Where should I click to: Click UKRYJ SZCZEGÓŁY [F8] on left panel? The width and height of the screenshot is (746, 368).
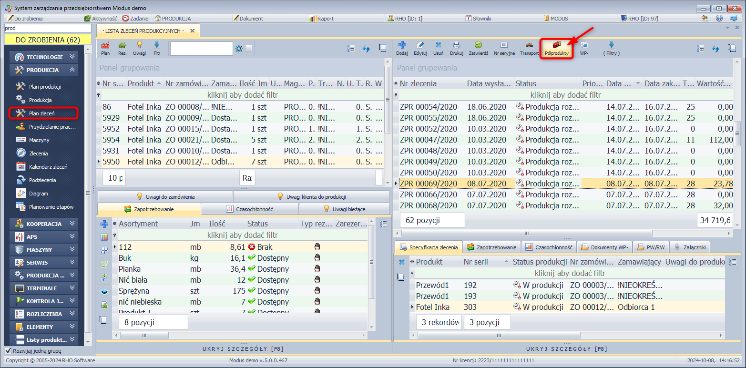click(244, 349)
